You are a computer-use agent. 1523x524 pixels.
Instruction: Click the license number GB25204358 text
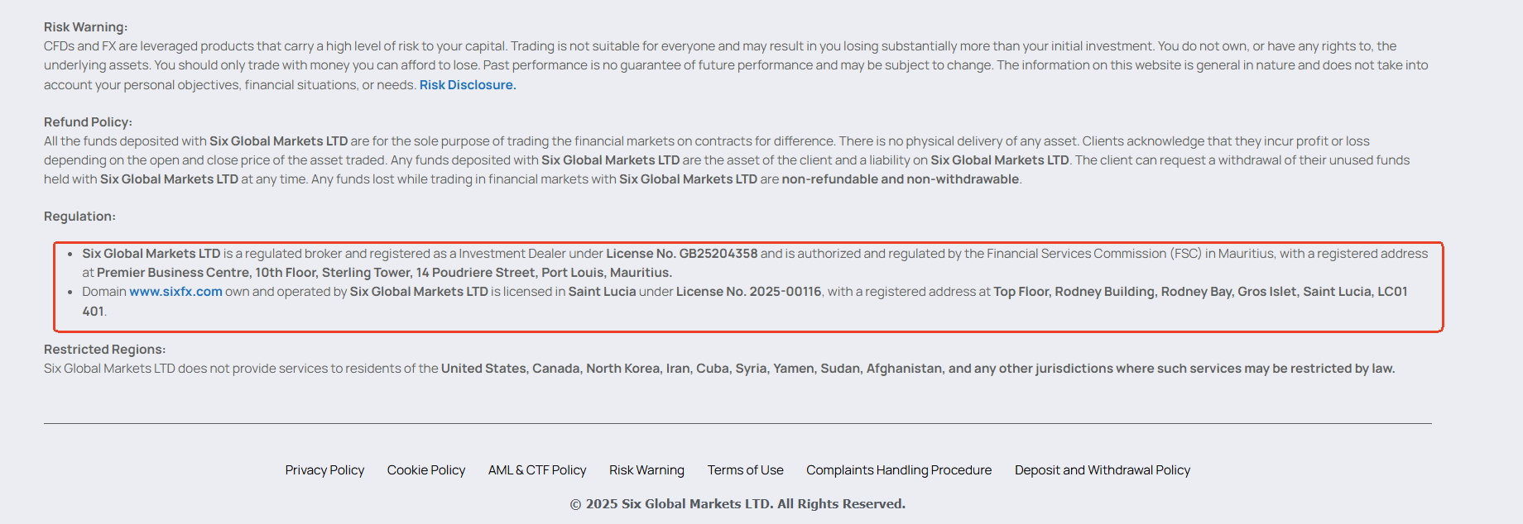718,254
